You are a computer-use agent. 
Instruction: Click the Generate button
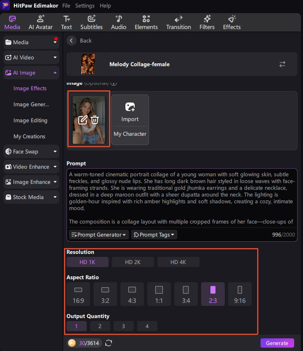click(x=277, y=343)
